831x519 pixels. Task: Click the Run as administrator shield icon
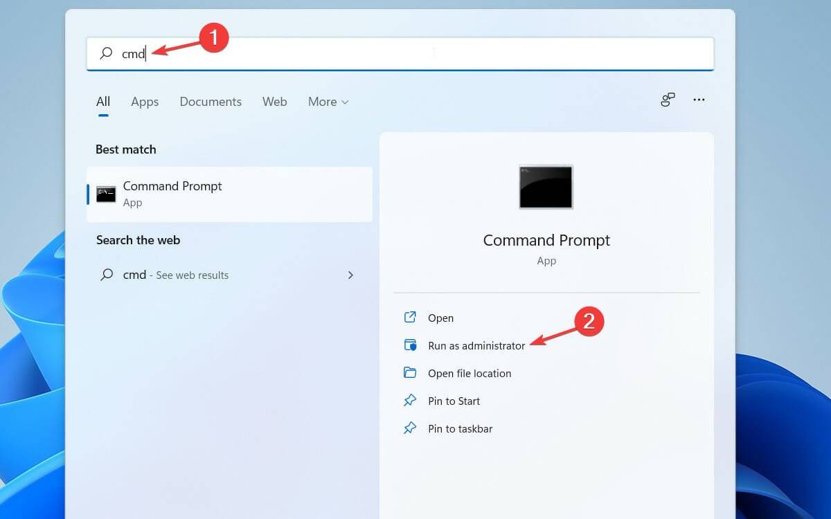point(411,345)
